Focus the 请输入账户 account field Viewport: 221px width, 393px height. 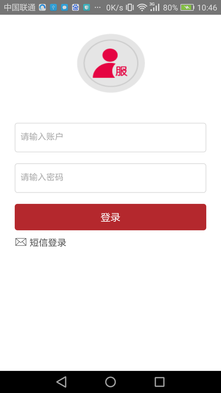[x=110, y=138]
